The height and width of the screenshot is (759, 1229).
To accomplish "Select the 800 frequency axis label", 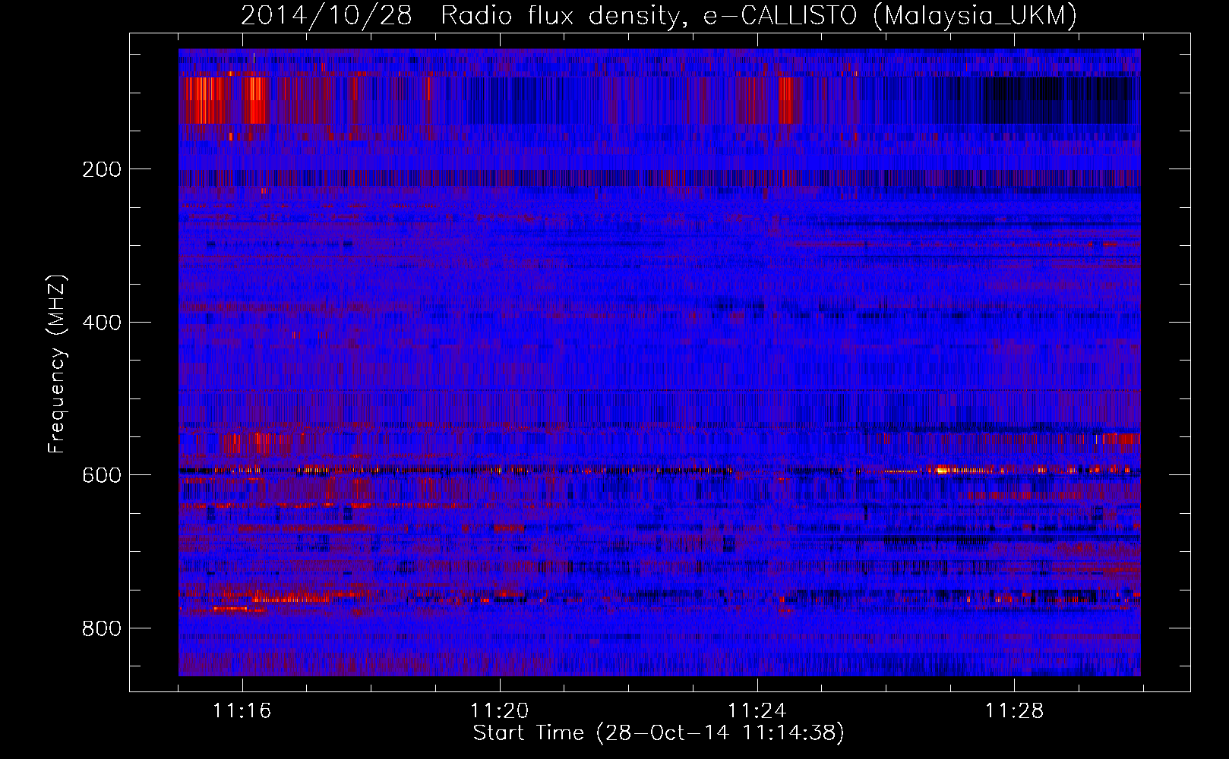I will (102, 628).
